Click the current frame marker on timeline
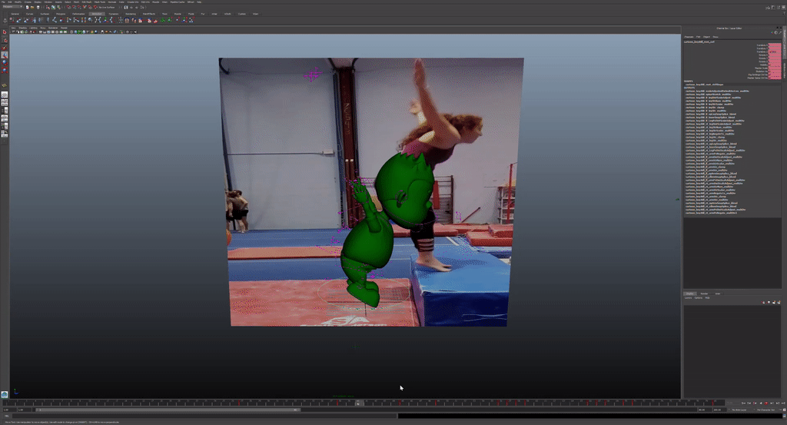 [358, 403]
